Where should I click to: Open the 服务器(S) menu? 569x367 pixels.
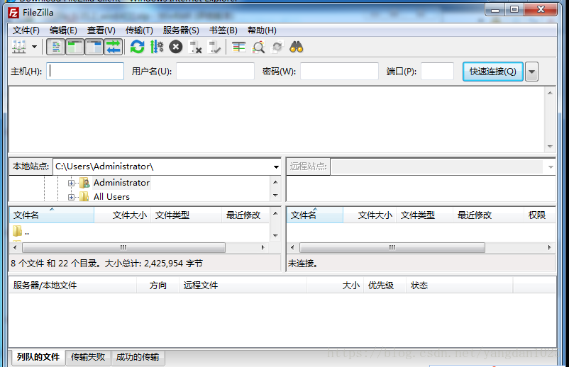(181, 30)
